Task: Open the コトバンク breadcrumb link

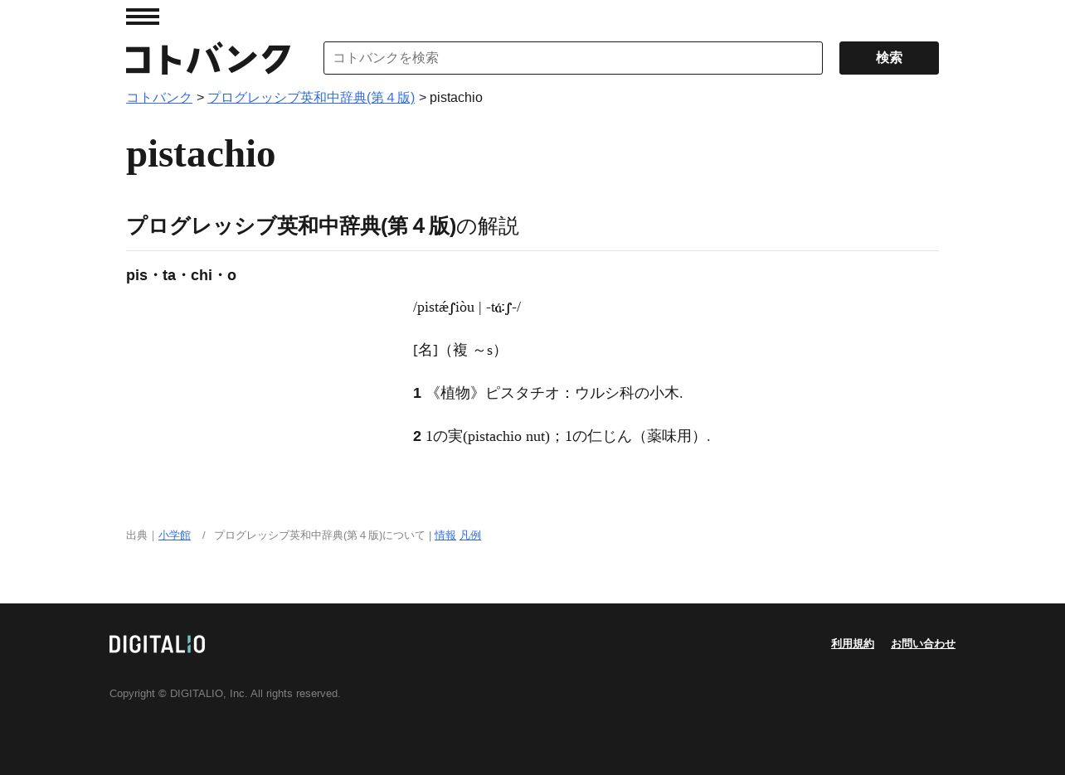Action: pyautogui.click(x=159, y=98)
